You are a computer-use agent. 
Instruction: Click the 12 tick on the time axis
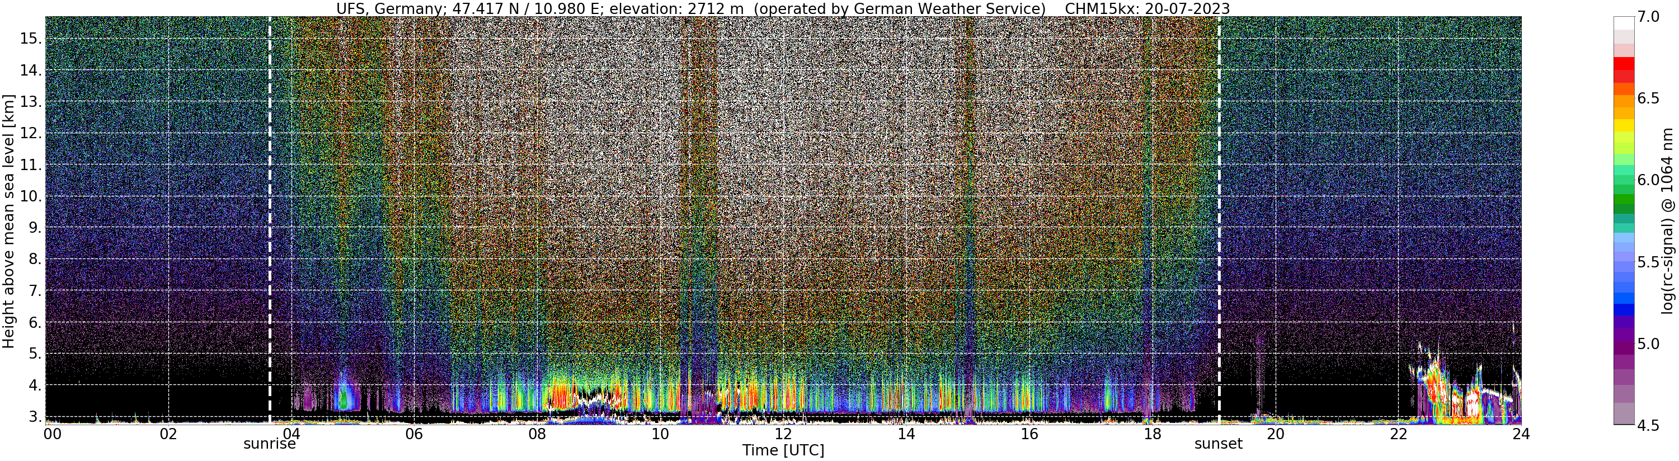point(783,434)
